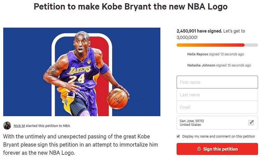The width and height of the screenshot is (264, 159).
Task: Click the petition description paragraph
Action: (x=80, y=145)
